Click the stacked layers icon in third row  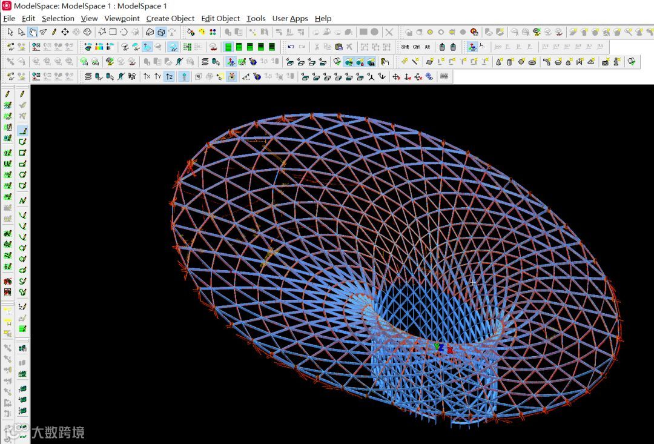(x=205, y=62)
